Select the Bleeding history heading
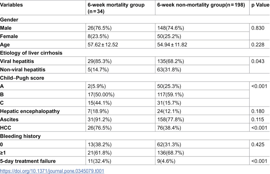270x174 pixels. [20, 136]
